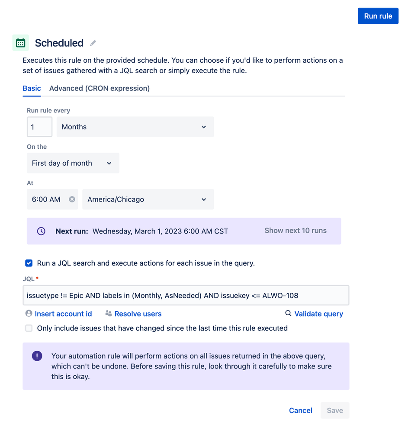Click the green Scheduled calendar icon

(x=20, y=43)
